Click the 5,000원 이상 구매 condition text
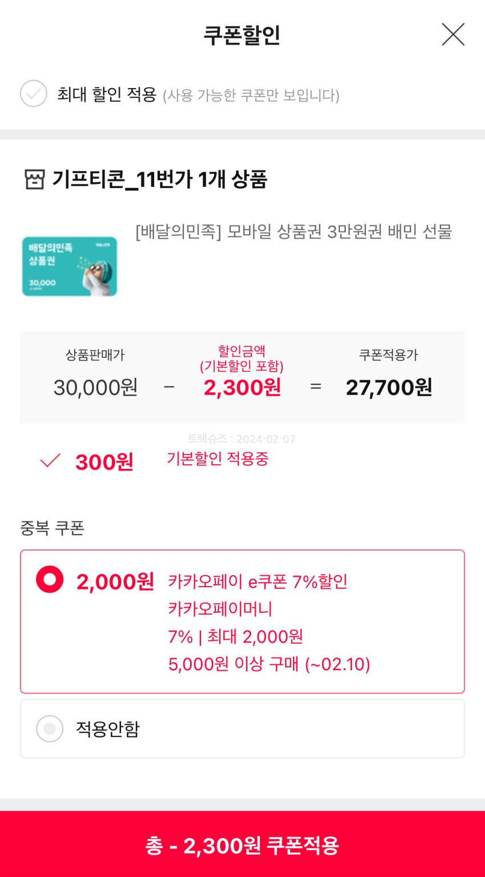485x877 pixels. [269, 664]
